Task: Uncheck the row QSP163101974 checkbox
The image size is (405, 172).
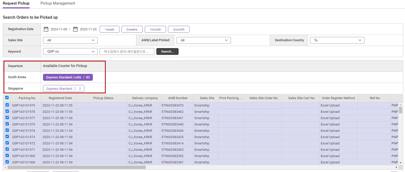Action: coord(7,130)
